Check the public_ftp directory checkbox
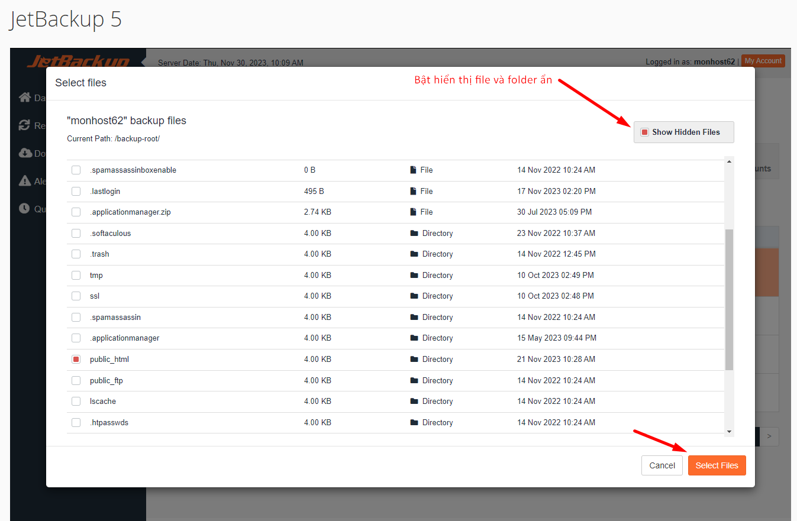This screenshot has width=797, height=521. (76, 380)
